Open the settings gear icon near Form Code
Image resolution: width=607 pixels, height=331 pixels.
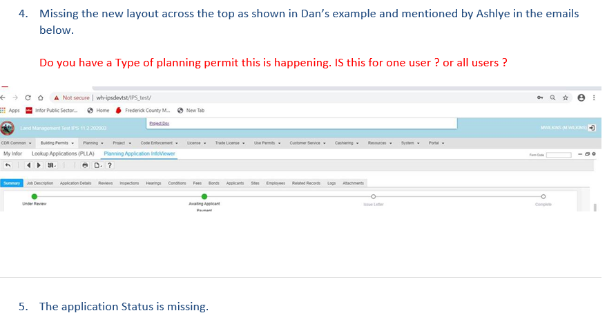(594, 154)
